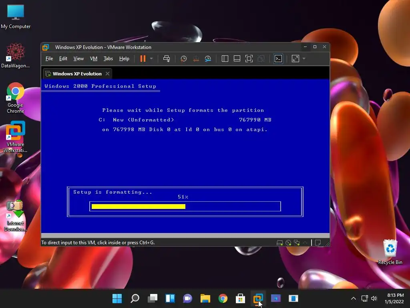Click the message log status bar icon

pyautogui.click(x=318, y=243)
